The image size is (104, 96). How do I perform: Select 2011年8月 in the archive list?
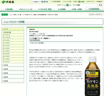pos(13,43)
